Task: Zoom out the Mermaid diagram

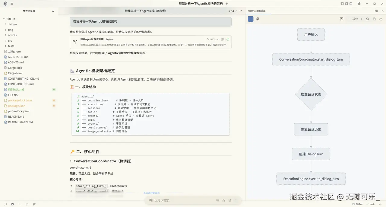Action: 349,19
